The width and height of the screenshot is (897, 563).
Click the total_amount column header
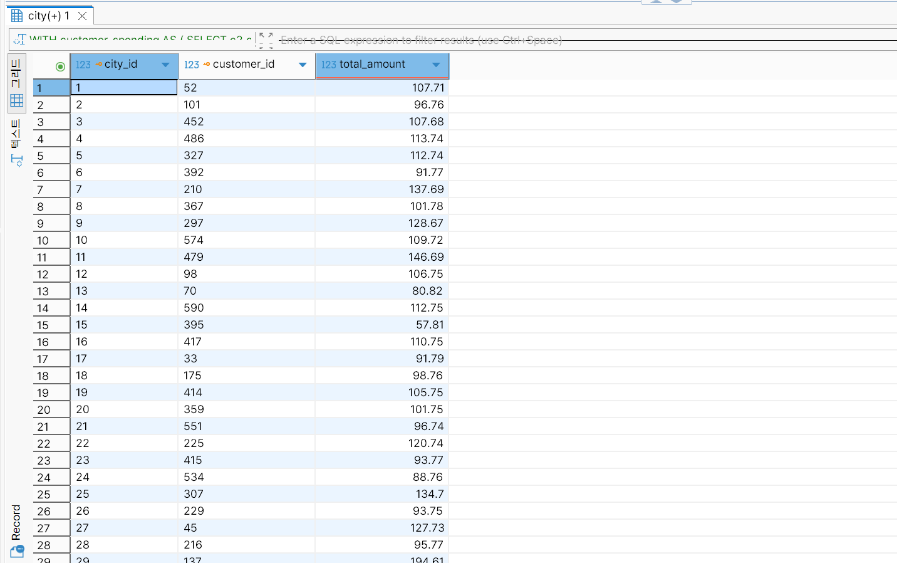[372, 65]
